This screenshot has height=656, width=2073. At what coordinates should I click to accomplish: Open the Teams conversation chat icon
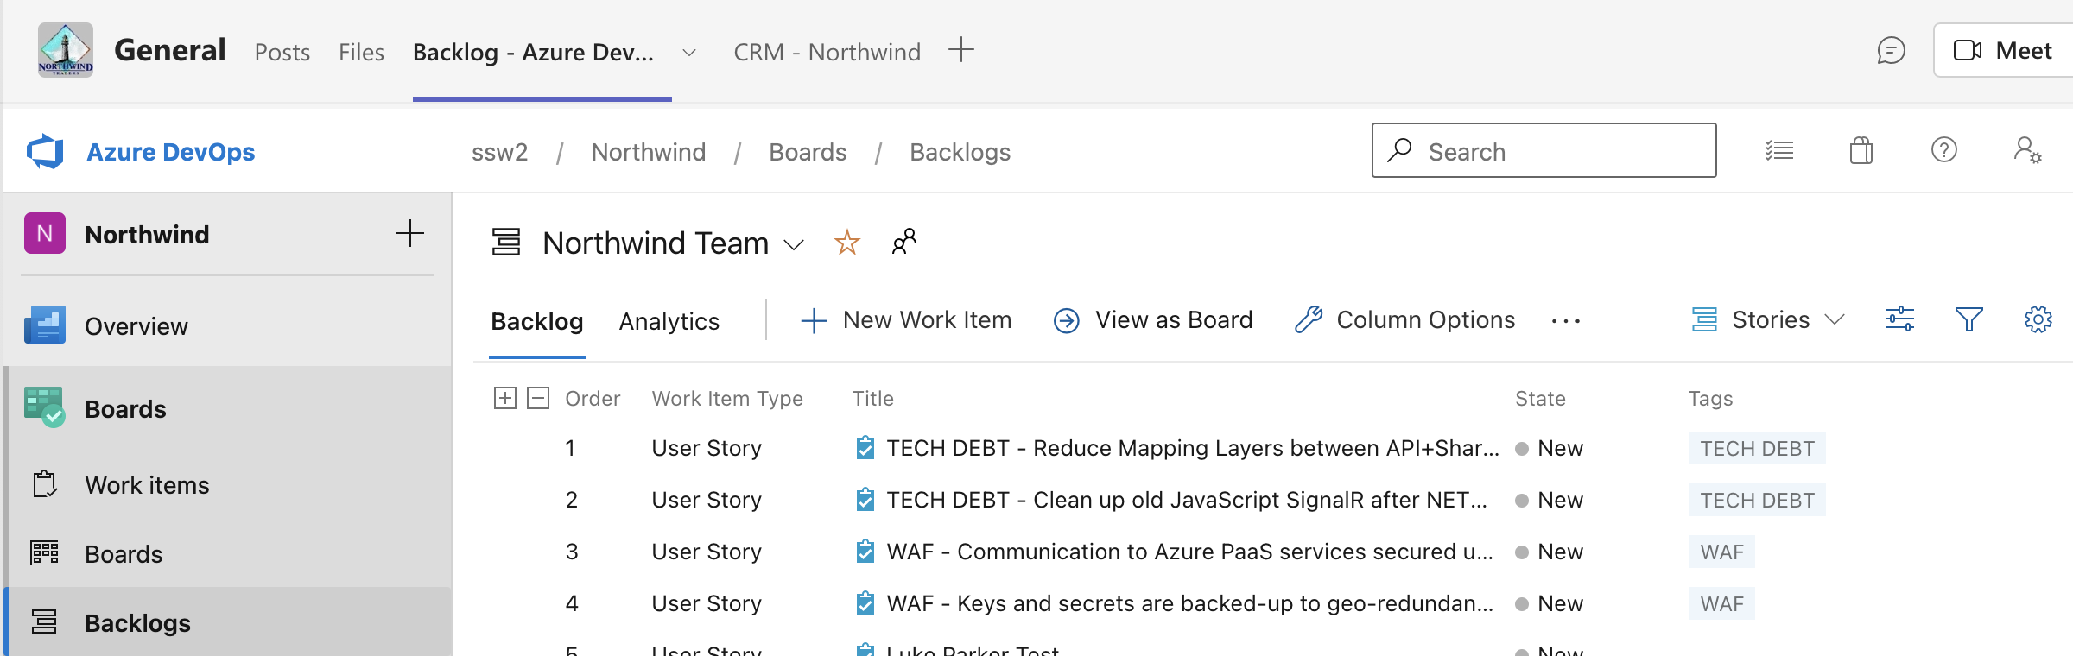click(x=1891, y=51)
